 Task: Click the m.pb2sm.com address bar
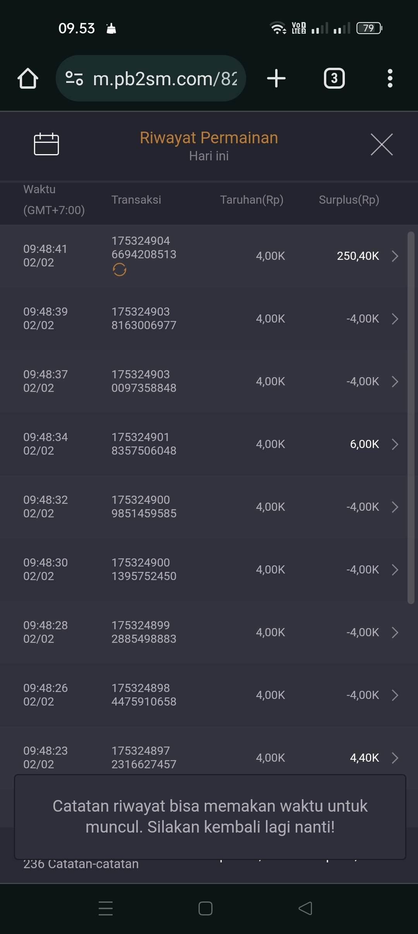tap(164, 79)
